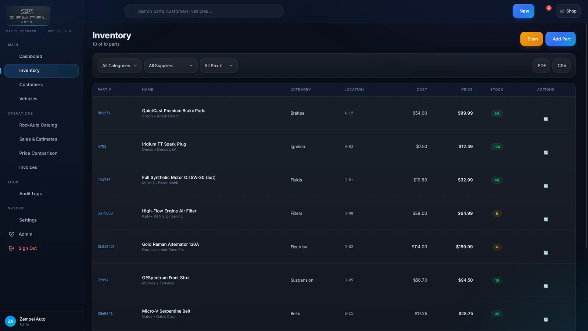Open the RockAuto Catalog
This screenshot has width=588, height=331.
pos(41,125)
